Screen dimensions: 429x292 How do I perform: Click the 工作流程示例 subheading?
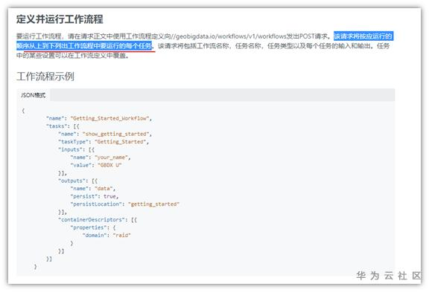coord(45,76)
